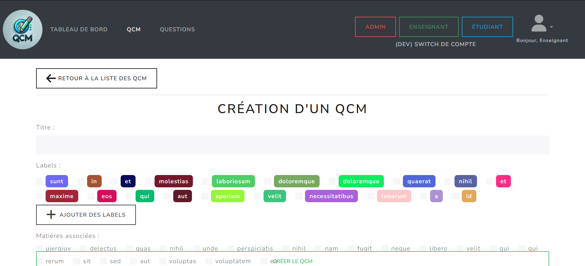Focus the Titre input field

[292, 145]
